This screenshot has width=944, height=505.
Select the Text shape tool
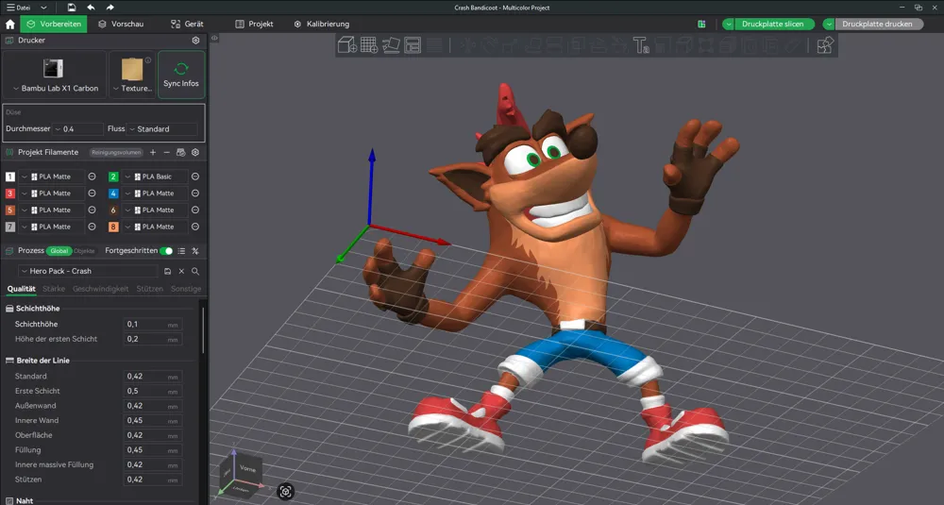coord(641,45)
